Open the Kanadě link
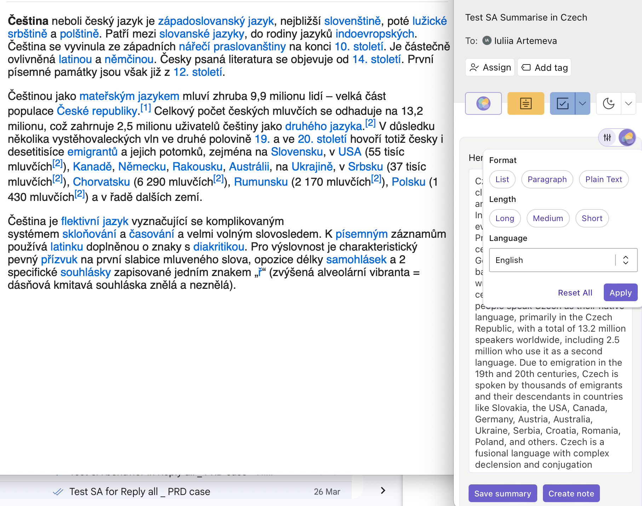The height and width of the screenshot is (506, 642). pos(92,167)
